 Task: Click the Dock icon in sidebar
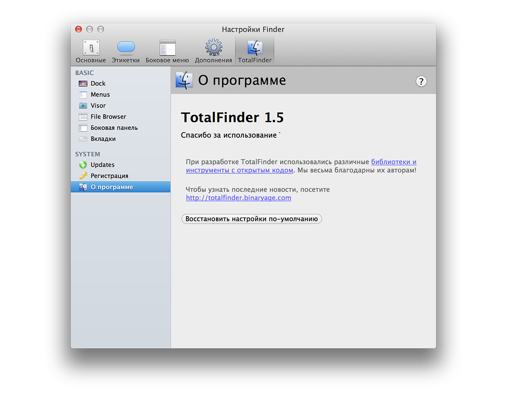click(x=83, y=83)
